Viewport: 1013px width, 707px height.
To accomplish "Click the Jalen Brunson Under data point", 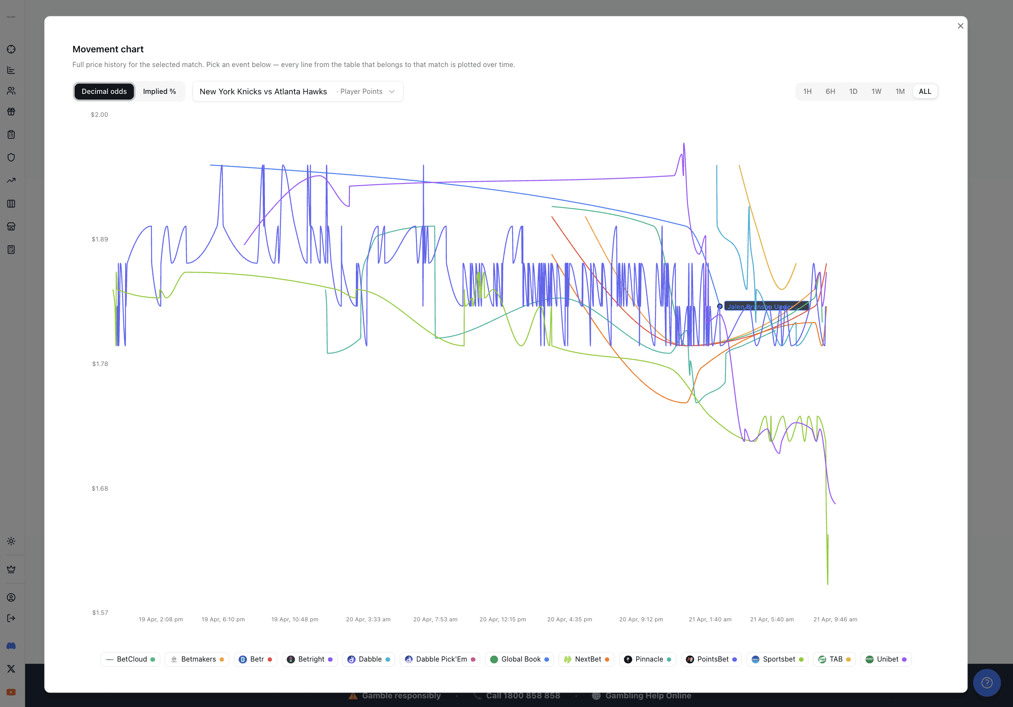I will [x=719, y=306].
